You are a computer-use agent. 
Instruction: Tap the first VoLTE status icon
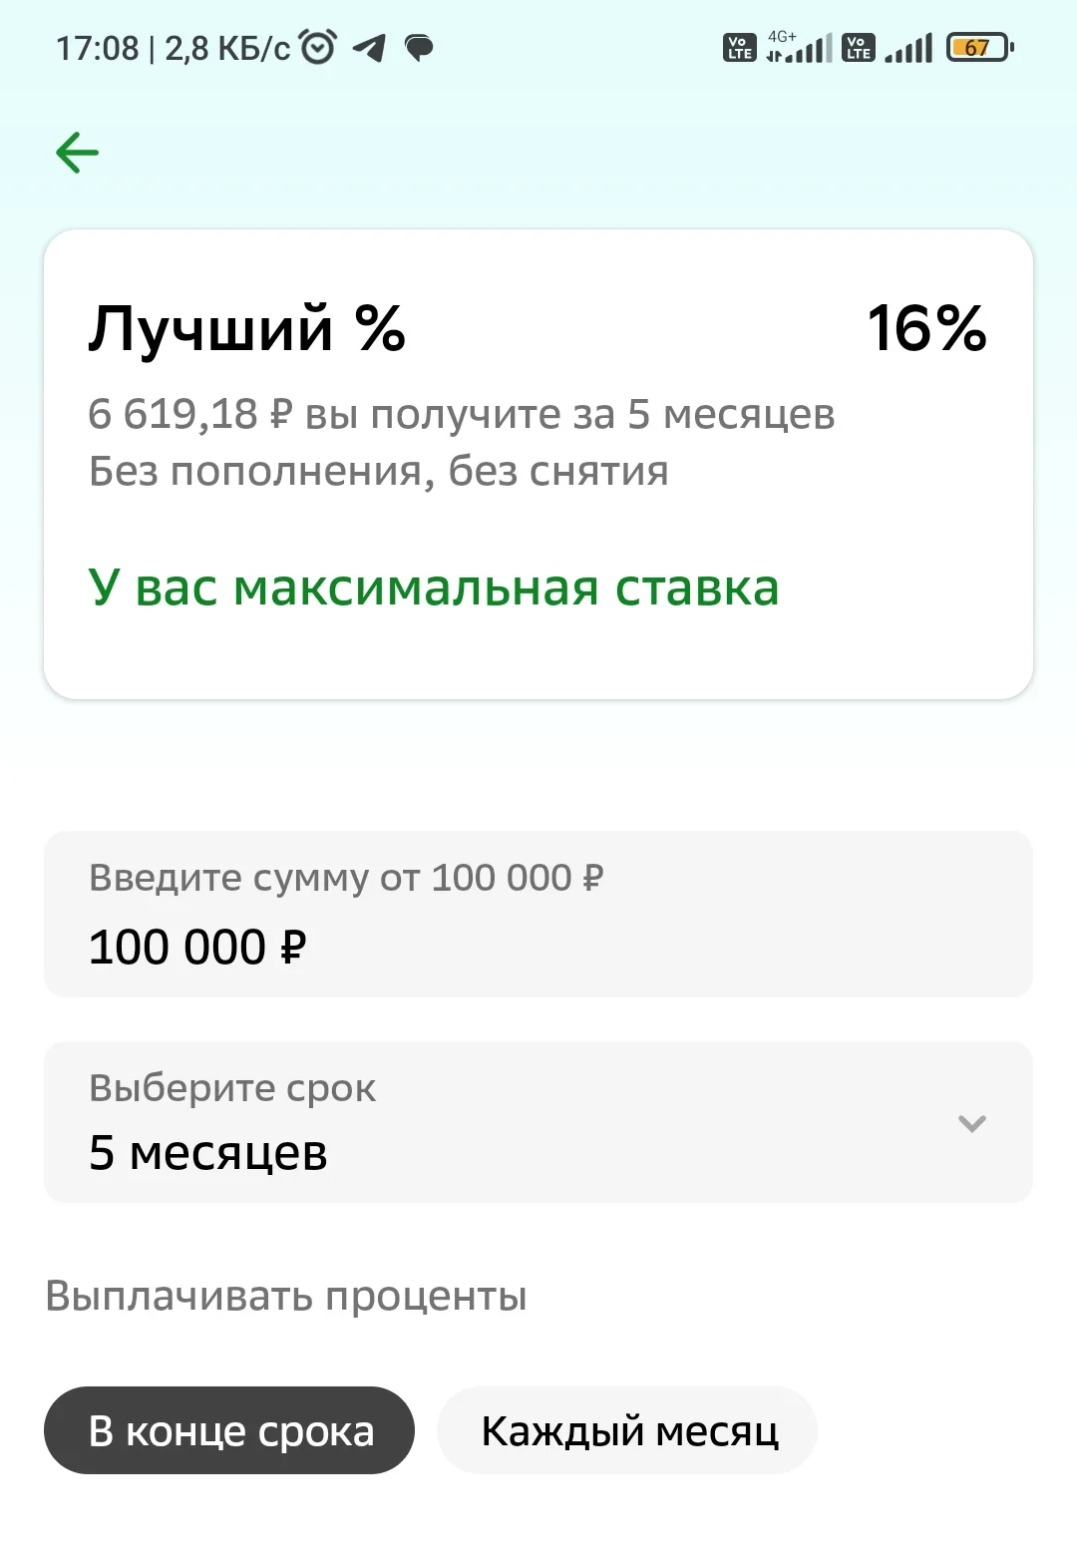pos(739,47)
